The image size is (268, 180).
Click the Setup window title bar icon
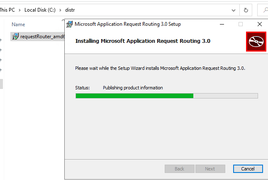69,24
